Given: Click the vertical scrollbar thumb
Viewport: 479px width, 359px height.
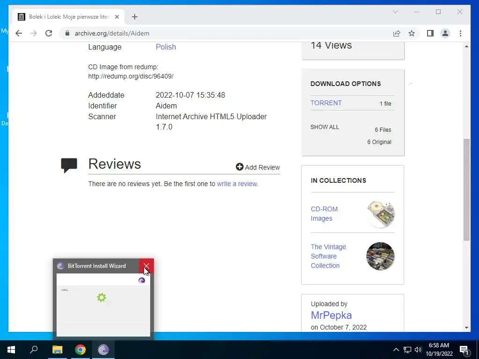Looking at the screenshot, I should point(466,190).
